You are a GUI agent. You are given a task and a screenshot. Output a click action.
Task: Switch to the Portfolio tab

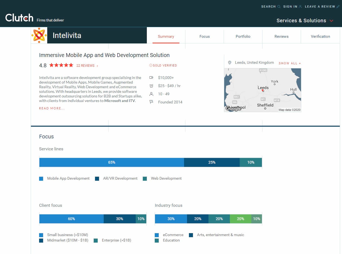pos(243,36)
